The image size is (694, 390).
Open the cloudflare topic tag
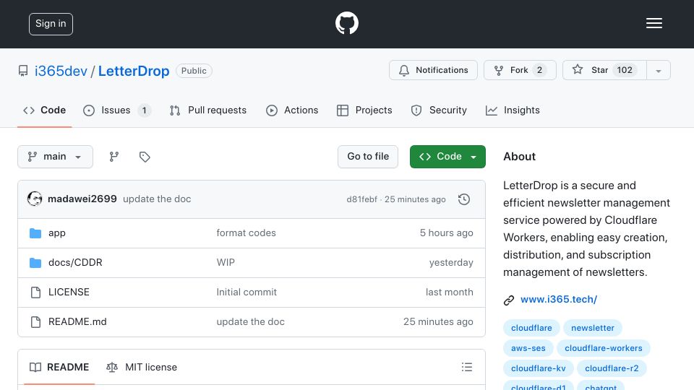coord(531,328)
